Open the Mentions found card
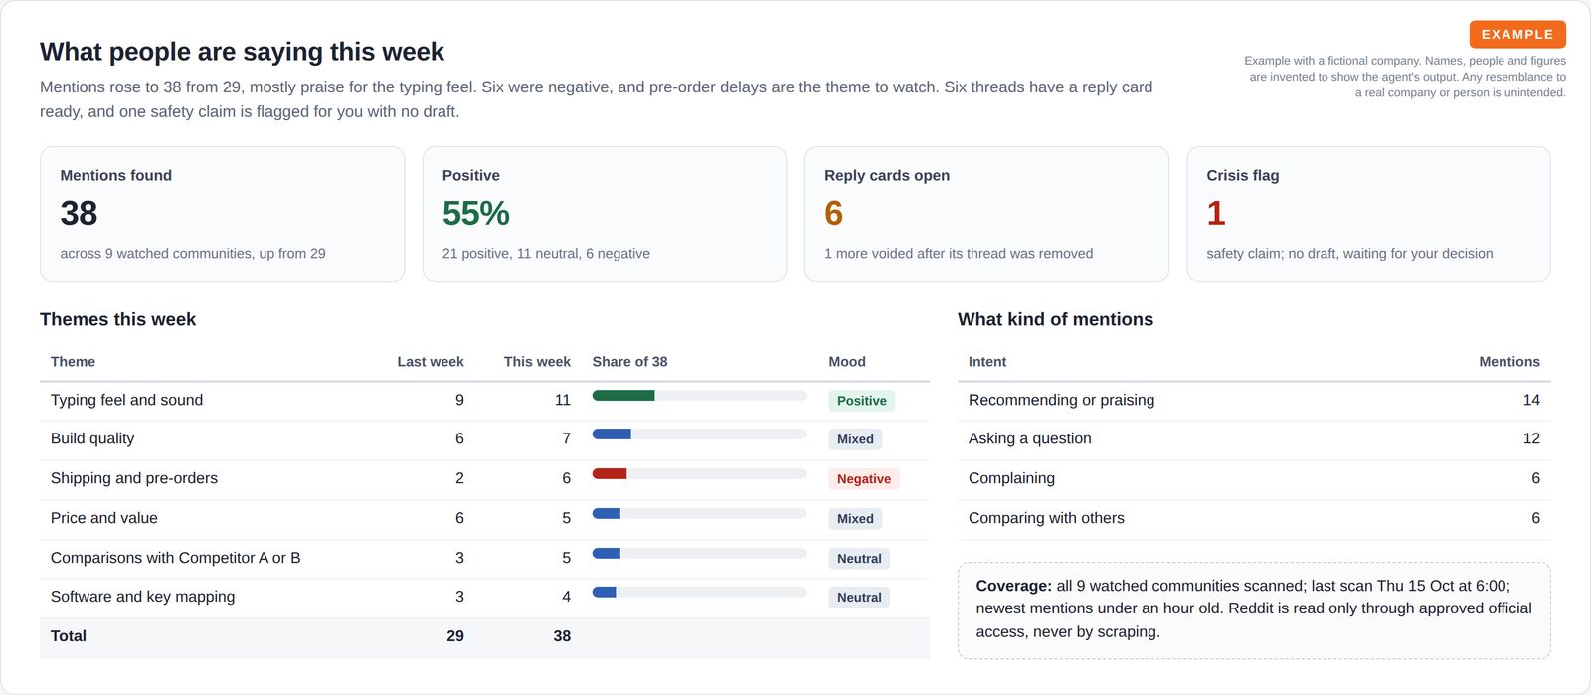1591x695 pixels. tap(222, 214)
